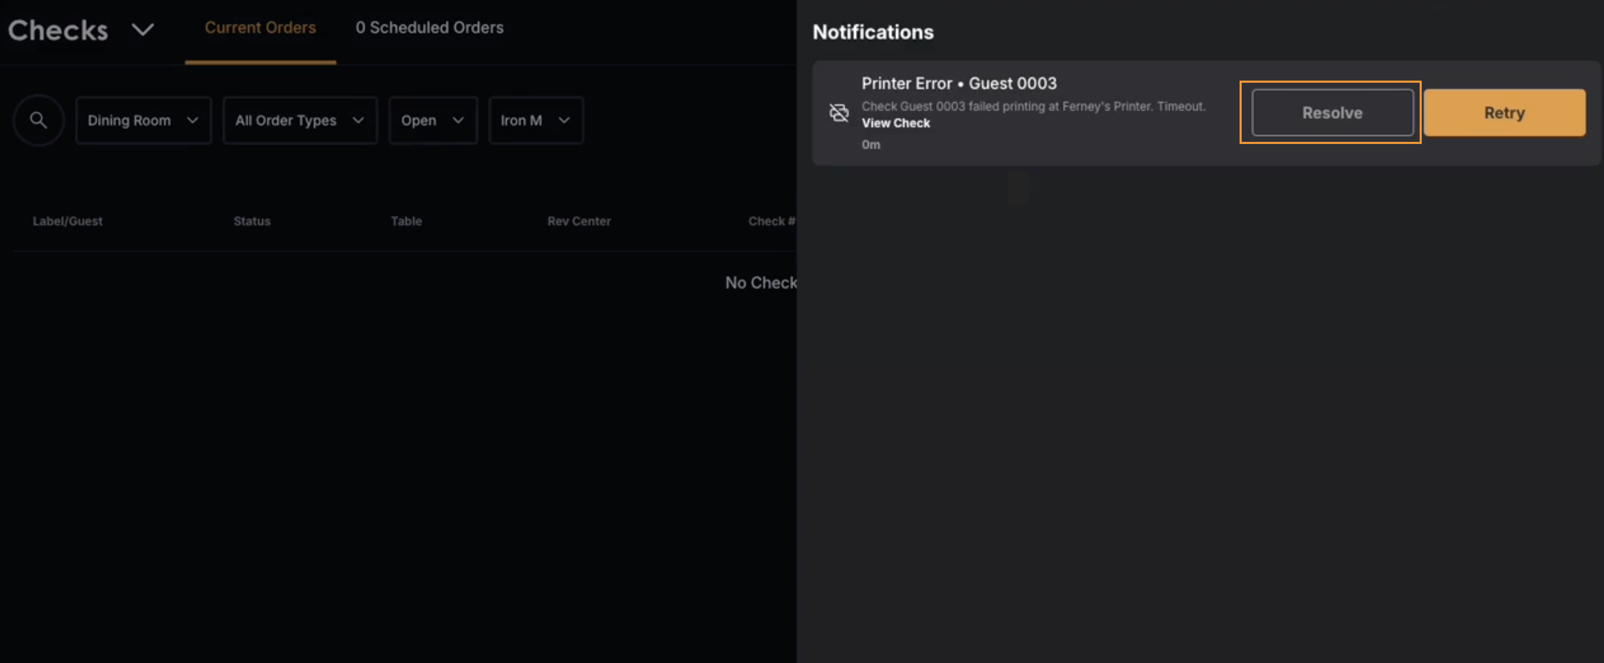
Task: Click the printer error icon in notification
Action: pyautogui.click(x=839, y=113)
